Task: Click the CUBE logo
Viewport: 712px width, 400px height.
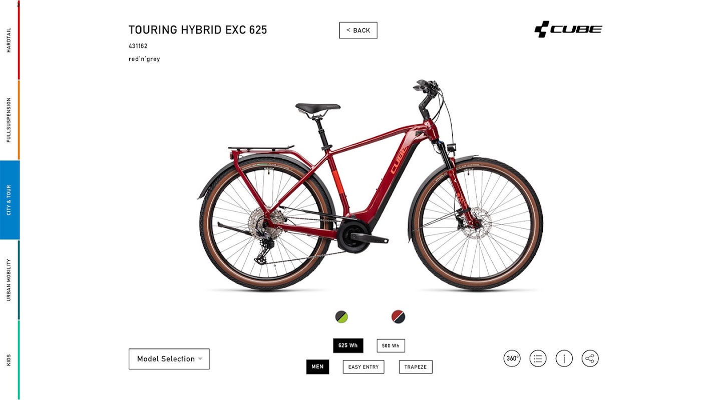Action: coord(568,29)
